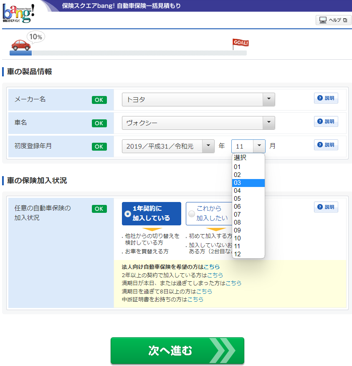352x366 pixels.
Task: Click the GOAL flag icon
Action: [x=240, y=43]
